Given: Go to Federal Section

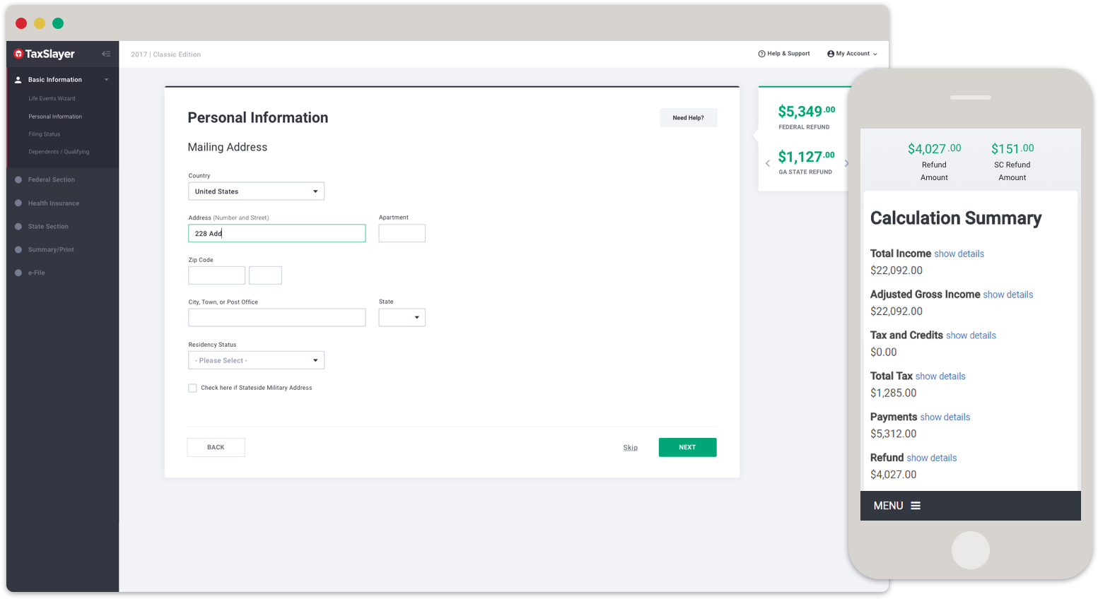Looking at the screenshot, I should point(52,179).
